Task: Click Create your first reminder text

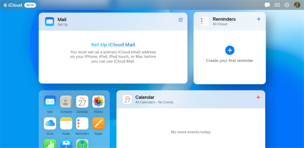Action: pos(230,60)
